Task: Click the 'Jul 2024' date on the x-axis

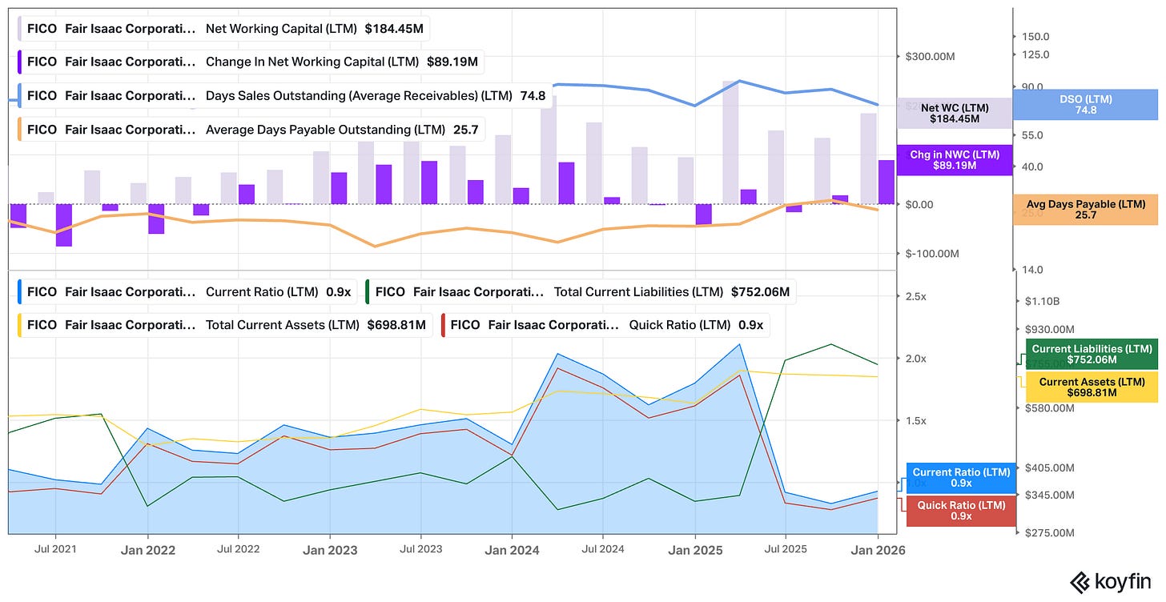Action: 603,549
